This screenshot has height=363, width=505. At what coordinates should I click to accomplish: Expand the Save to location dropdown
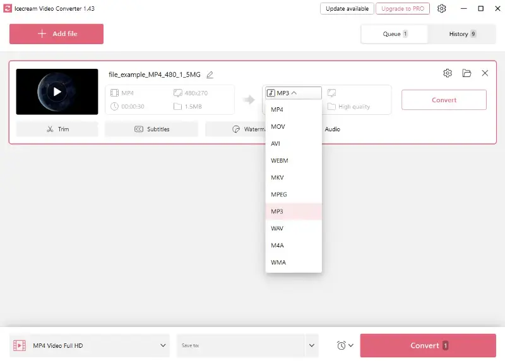pos(311,345)
